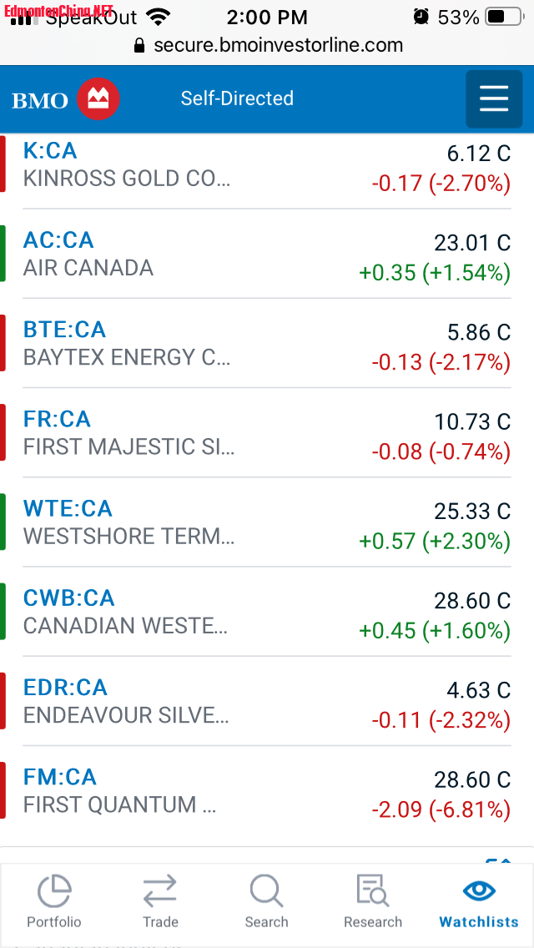Switch to the Research tab label

(x=373, y=922)
